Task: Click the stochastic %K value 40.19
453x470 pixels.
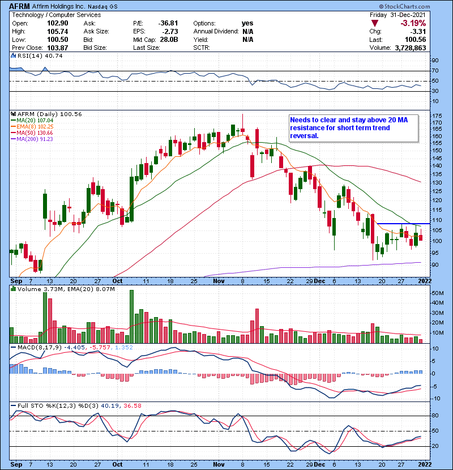Action: coord(110,406)
